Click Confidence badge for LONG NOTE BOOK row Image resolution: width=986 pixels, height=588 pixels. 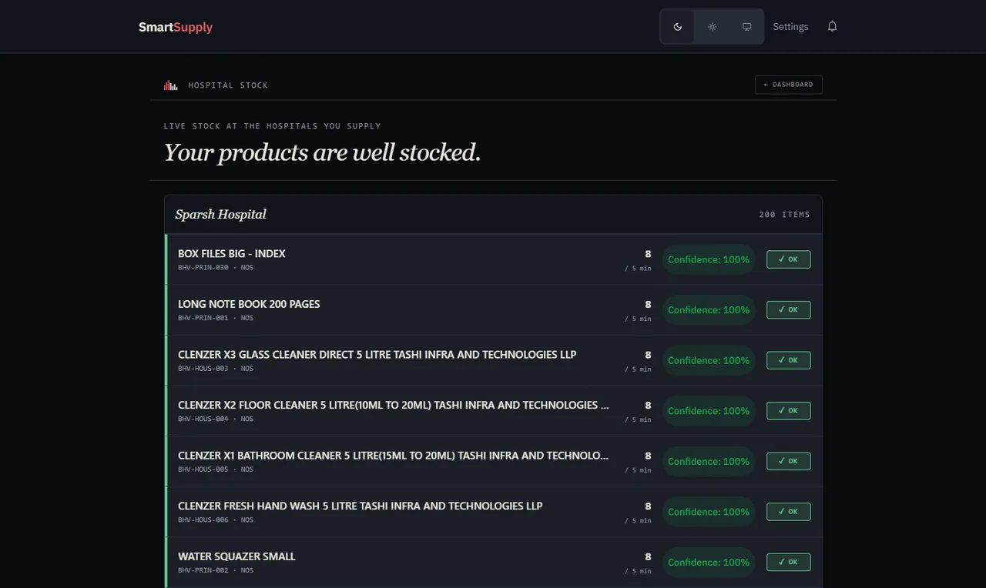click(x=709, y=309)
